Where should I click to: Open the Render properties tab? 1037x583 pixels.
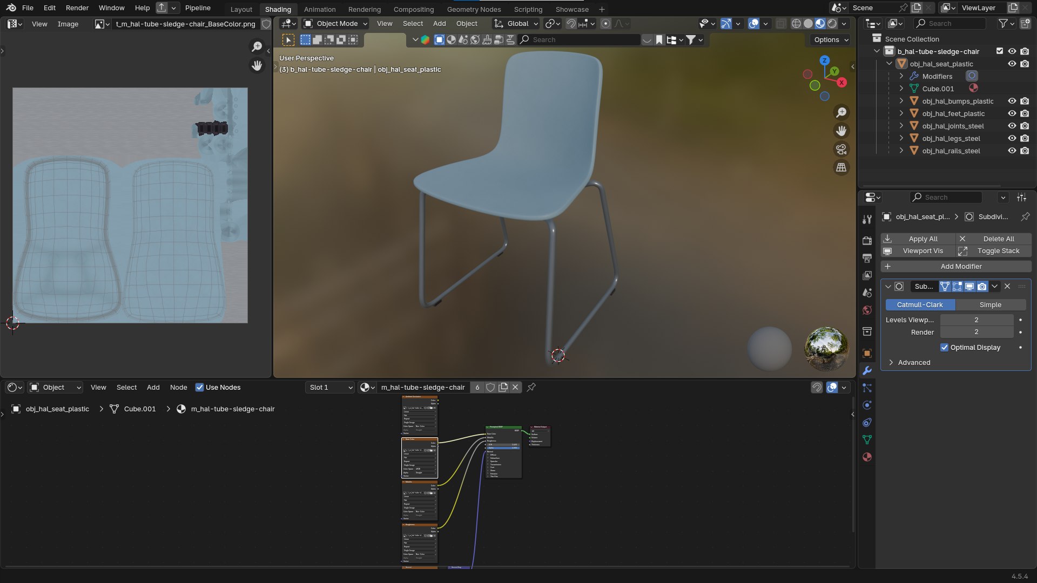pyautogui.click(x=867, y=240)
